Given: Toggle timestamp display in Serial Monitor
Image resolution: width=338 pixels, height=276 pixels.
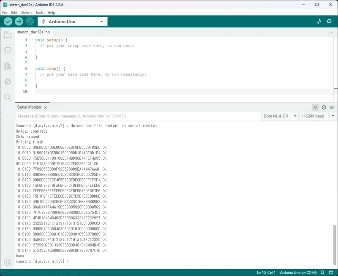Looking at the screenshot, I should tap(324, 107).
